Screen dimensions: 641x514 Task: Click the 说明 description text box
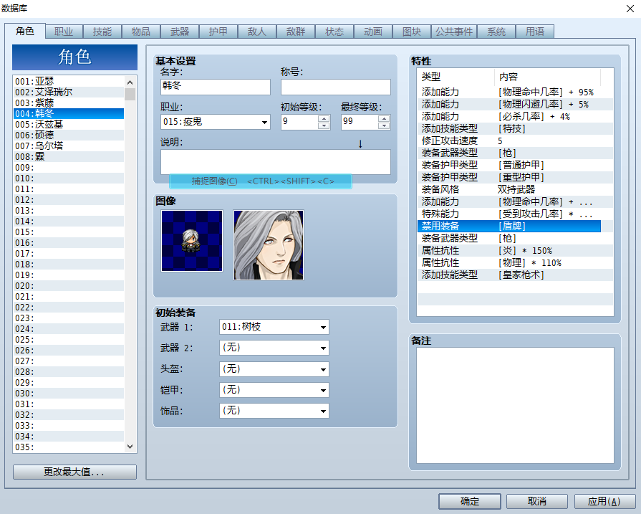pyautogui.click(x=276, y=162)
